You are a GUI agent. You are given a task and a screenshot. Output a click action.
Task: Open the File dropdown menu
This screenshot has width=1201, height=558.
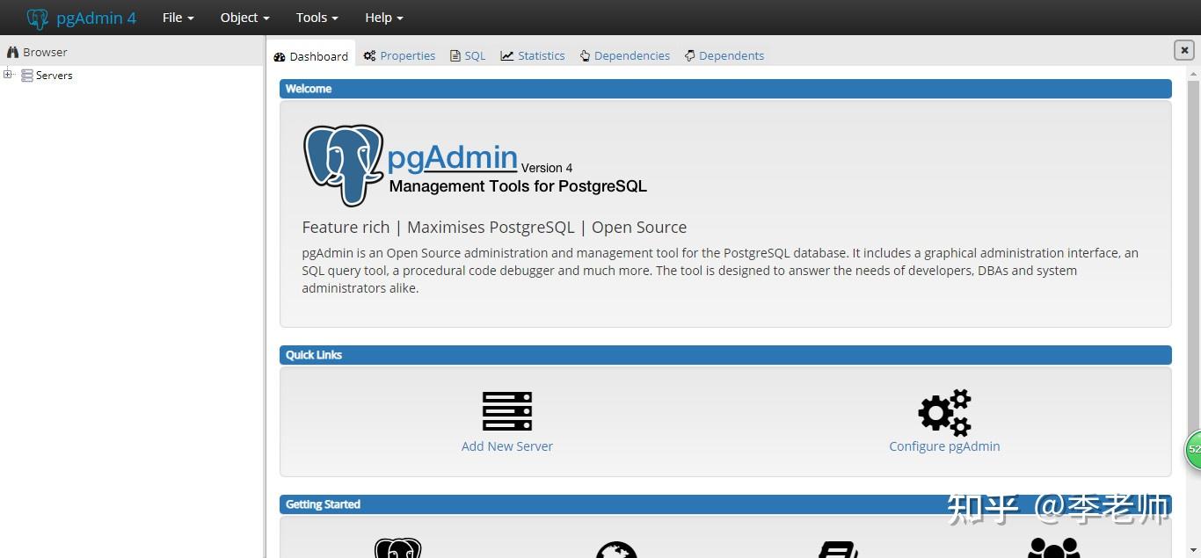click(x=177, y=17)
